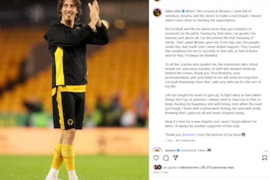Image resolution: width=270 pixels, height=180 pixels.
Task: Open the player applauding photo
Action: coord(75,90)
